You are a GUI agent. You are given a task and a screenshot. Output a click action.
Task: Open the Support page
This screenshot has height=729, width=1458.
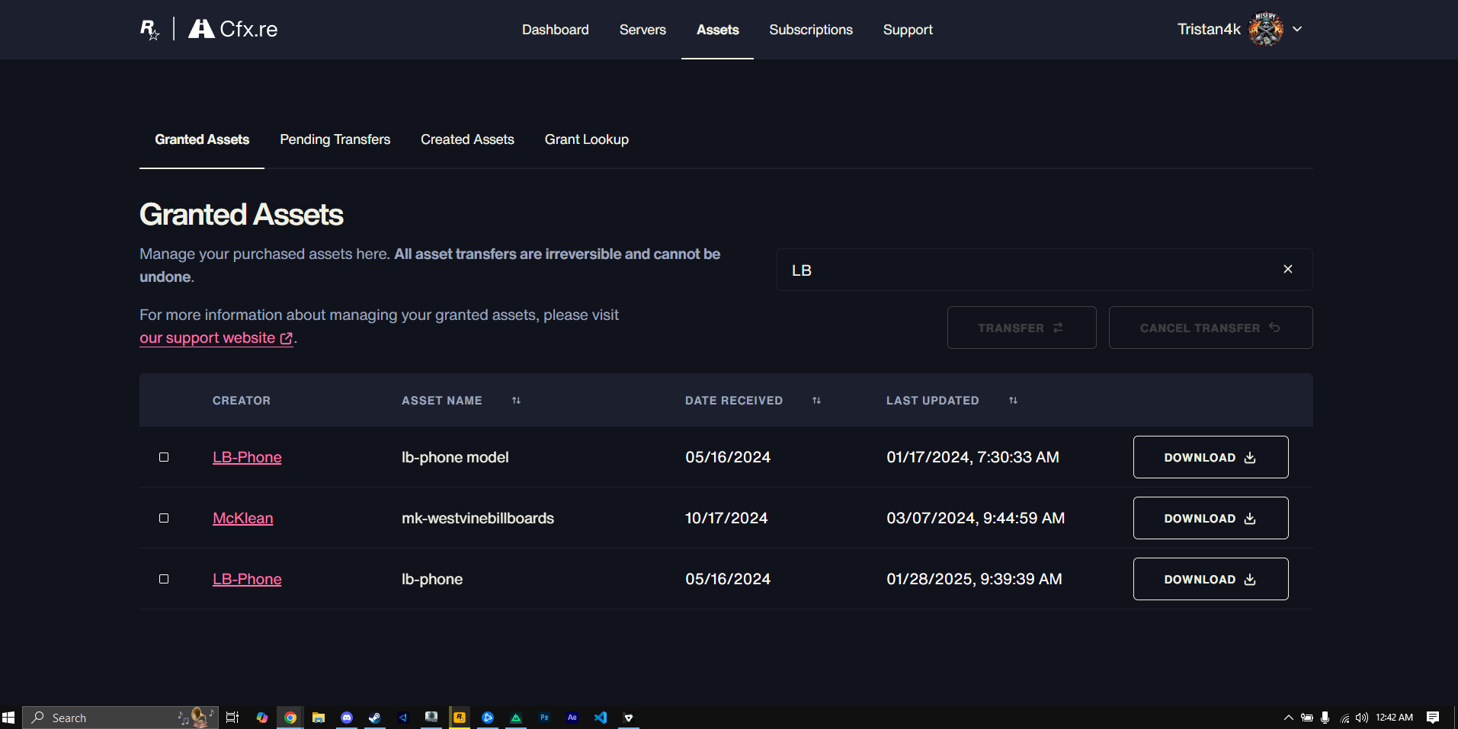pyautogui.click(x=908, y=30)
